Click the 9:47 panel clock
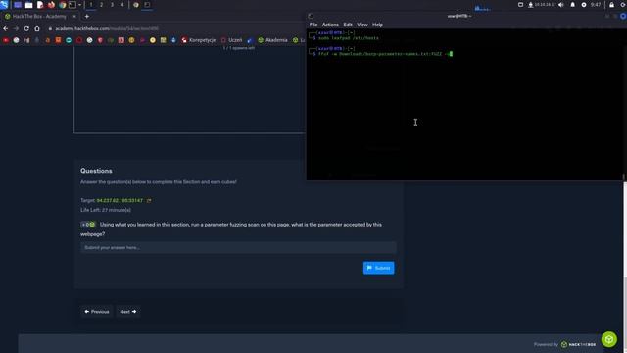This screenshot has height=353, width=627. 596,5
